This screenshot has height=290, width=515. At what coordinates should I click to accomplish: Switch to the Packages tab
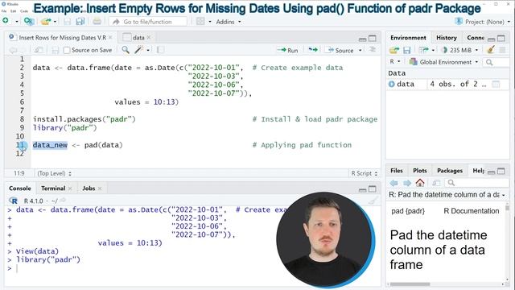click(x=449, y=170)
